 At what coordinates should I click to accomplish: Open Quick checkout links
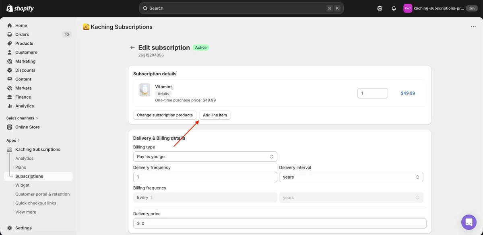[x=36, y=203]
